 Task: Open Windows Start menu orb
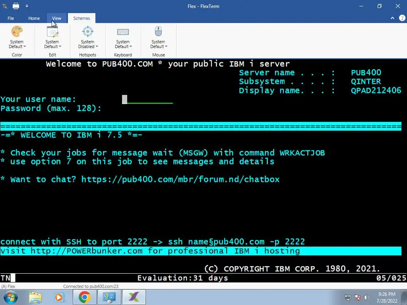11,297
